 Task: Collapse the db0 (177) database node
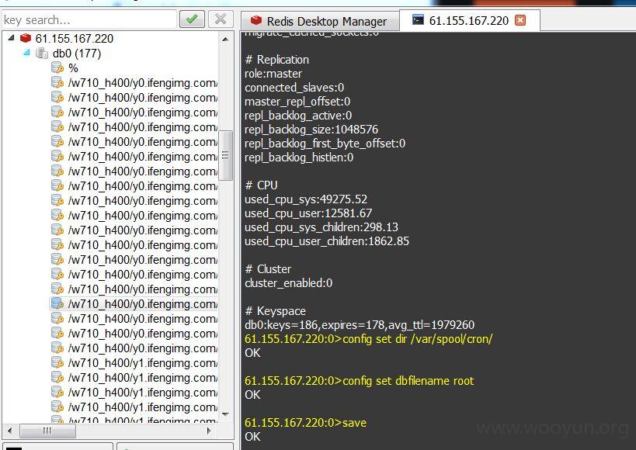coord(26,52)
